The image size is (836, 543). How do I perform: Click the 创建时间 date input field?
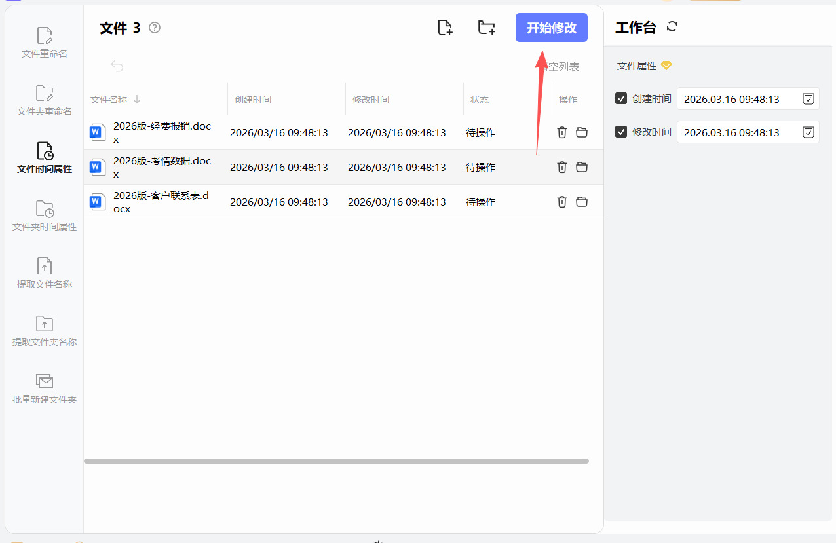click(748, 99)
